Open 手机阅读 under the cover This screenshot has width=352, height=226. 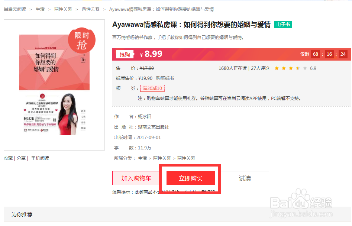click(40, 158)
